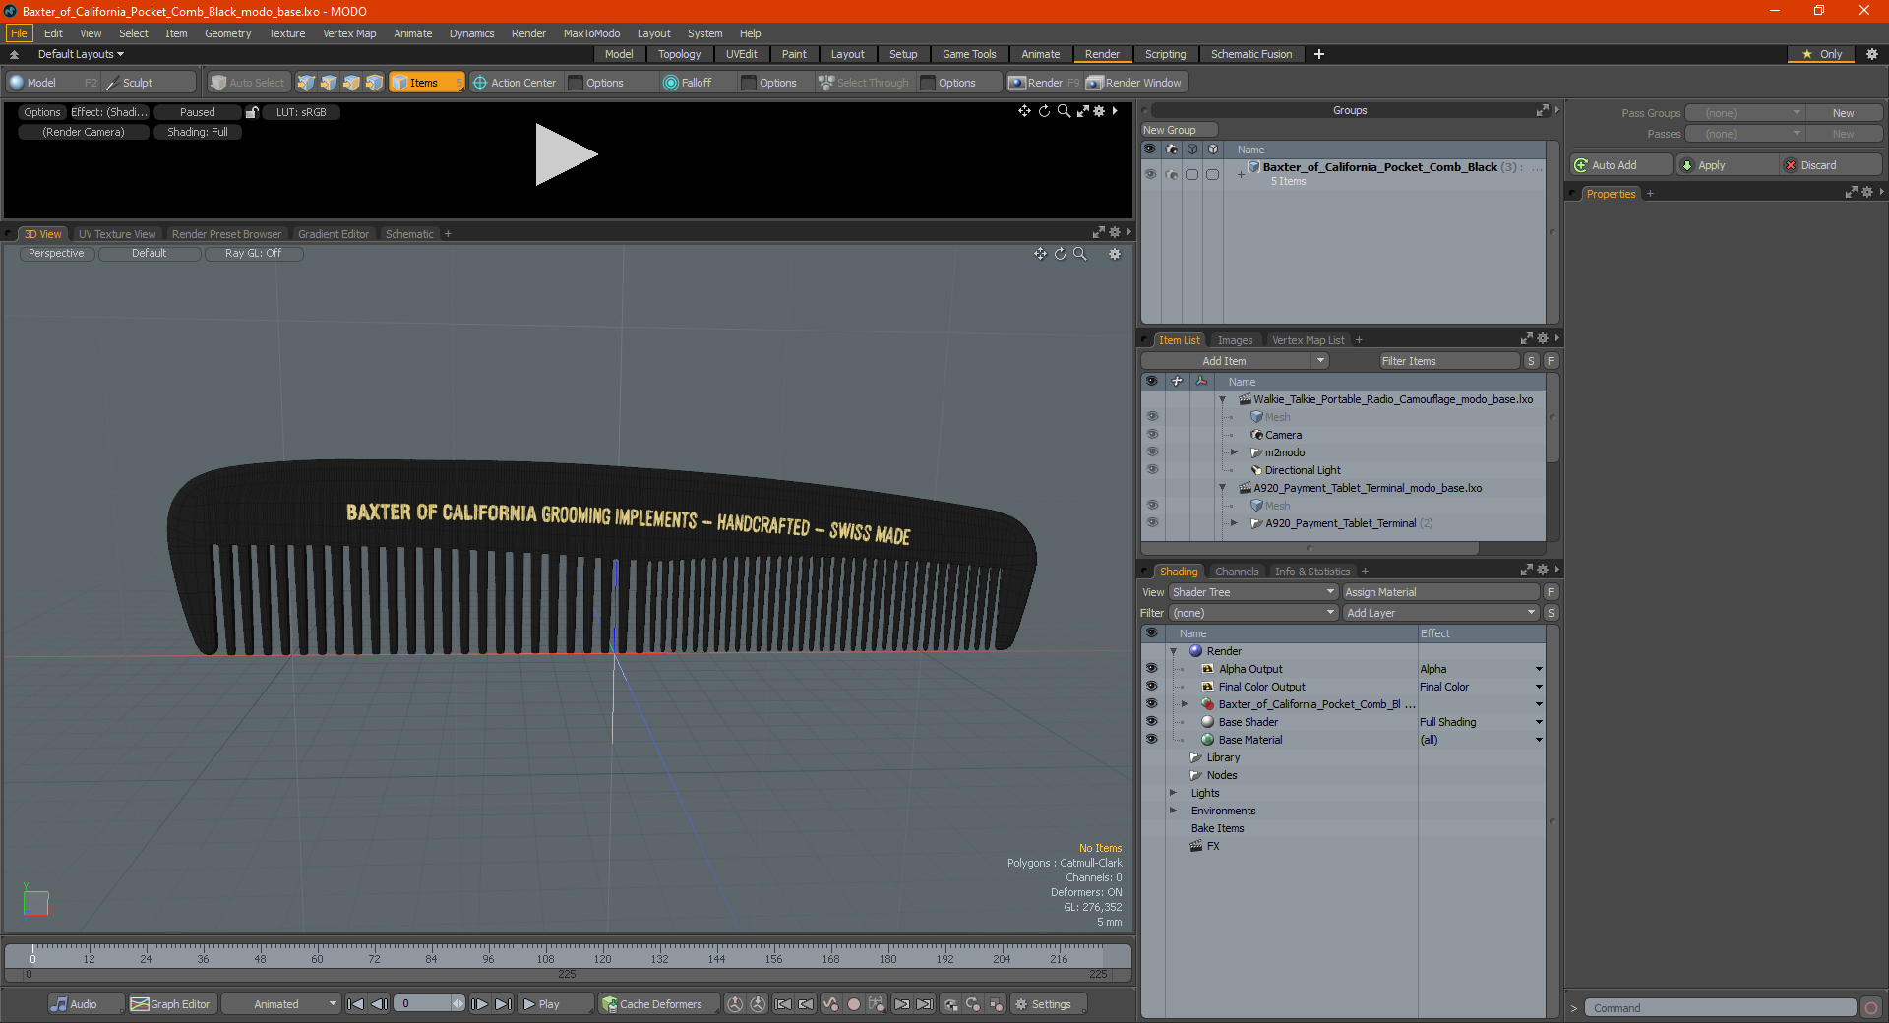The height and width of the screenshot is (1023, 1889).
Task: Click the render preview zoom magnifier
Action: tap(1064, 111)
